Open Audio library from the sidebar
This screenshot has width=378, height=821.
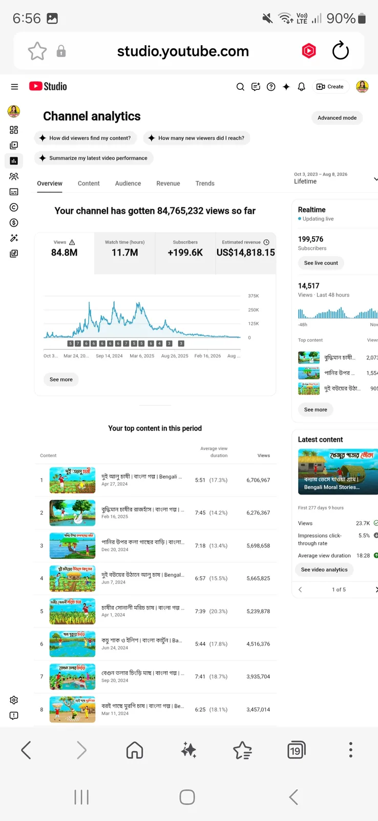[x=14, y=253]
